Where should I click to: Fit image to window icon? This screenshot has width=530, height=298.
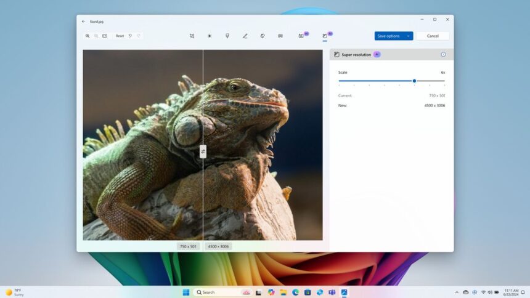click(105, 36)
